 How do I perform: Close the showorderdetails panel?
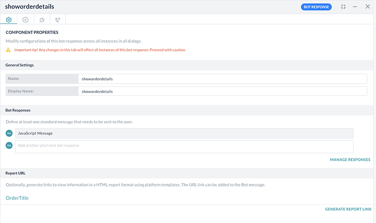tap(368, 7)
